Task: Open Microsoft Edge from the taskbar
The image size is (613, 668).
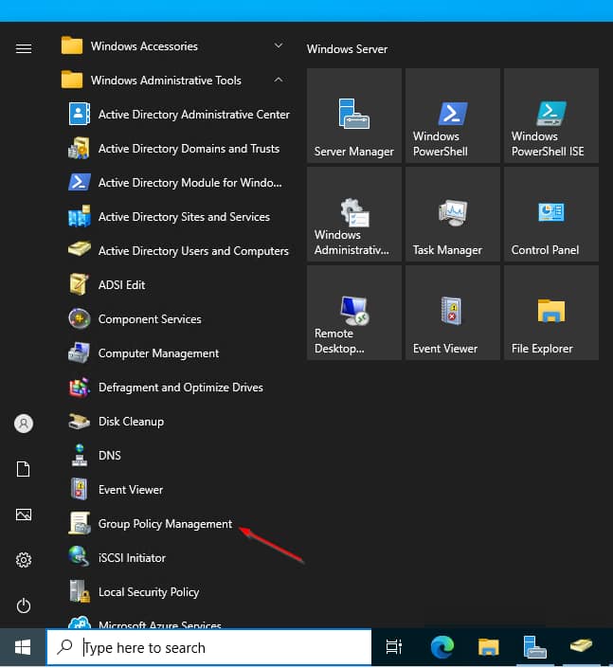Action: coord(442,648)
